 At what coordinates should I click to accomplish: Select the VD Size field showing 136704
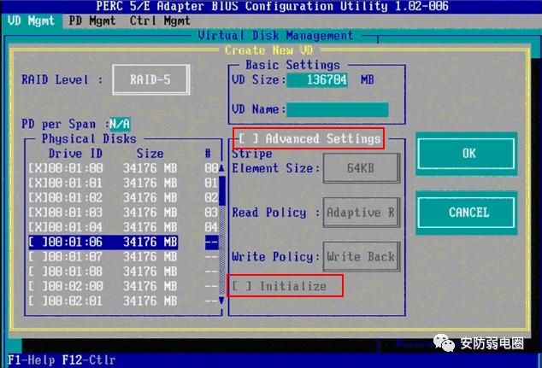317,80
